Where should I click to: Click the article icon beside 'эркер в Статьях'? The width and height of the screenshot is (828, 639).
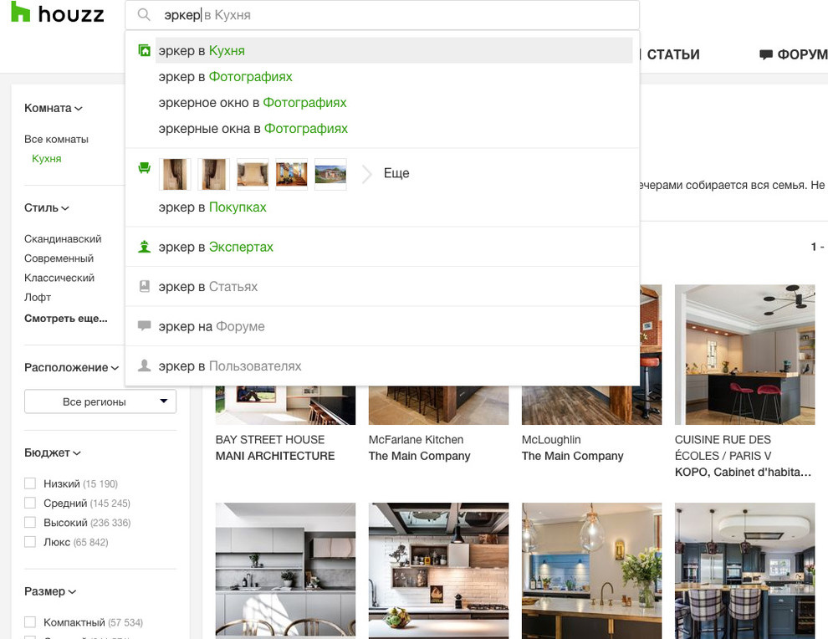(144, 285)
